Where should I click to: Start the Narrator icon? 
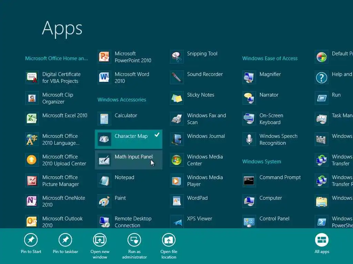tap(249, 98)
